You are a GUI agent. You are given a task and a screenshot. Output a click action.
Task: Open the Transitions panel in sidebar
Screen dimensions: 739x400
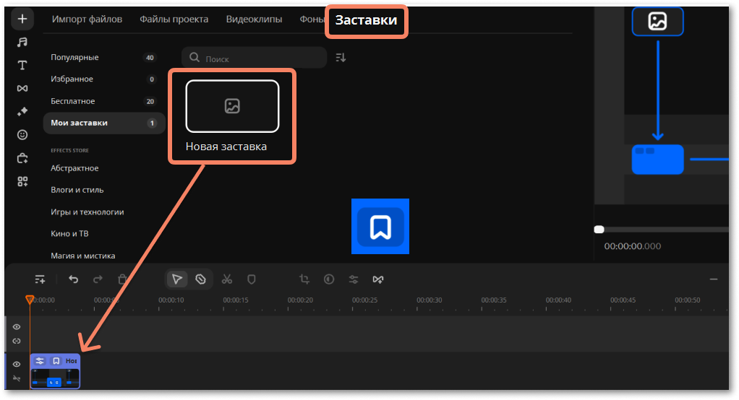click(22, 88)
